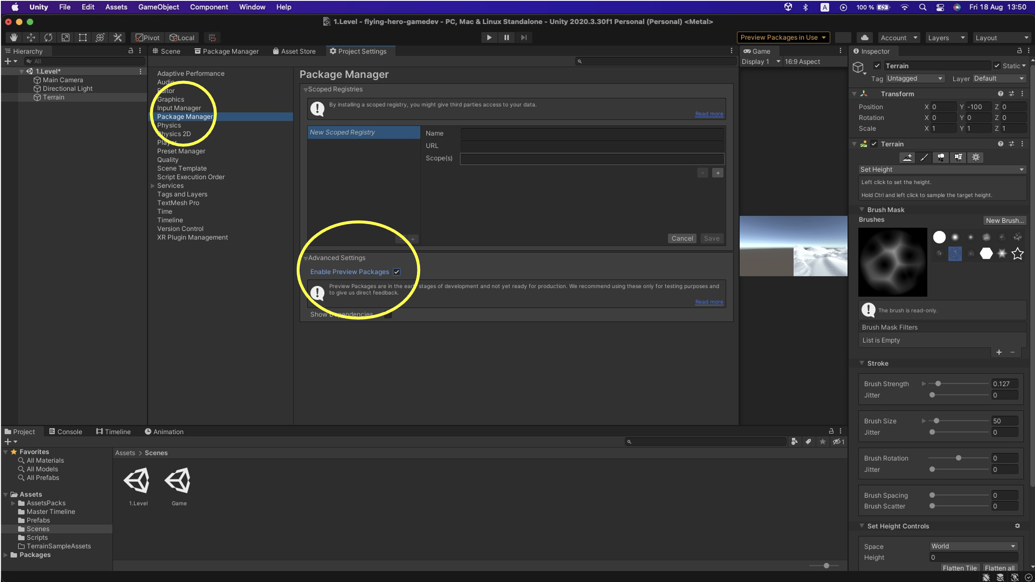
Task: Open the Space World dropdown
Action: [x=973, y=546]
